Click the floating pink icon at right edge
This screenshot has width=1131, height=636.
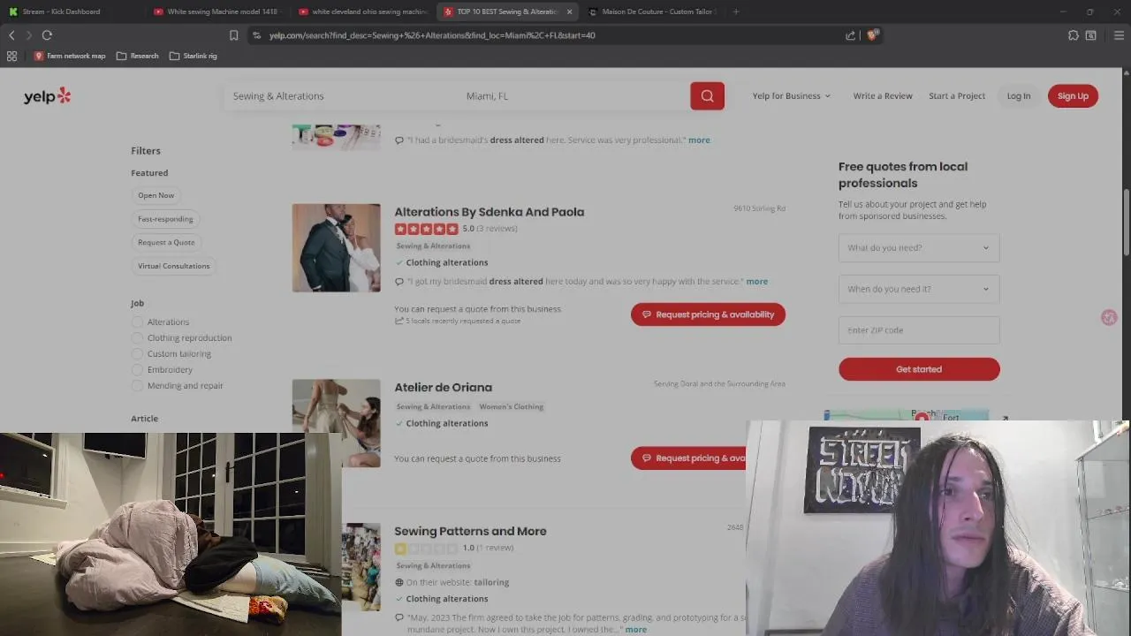[1109, 317]
